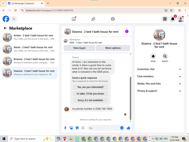The image size is (189, 142).
Task: Select Deanna's rental conversation
Action: 29,73
